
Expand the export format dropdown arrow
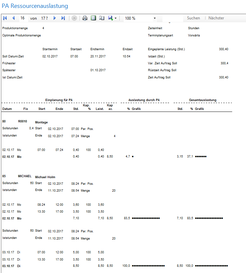[115, 18]
